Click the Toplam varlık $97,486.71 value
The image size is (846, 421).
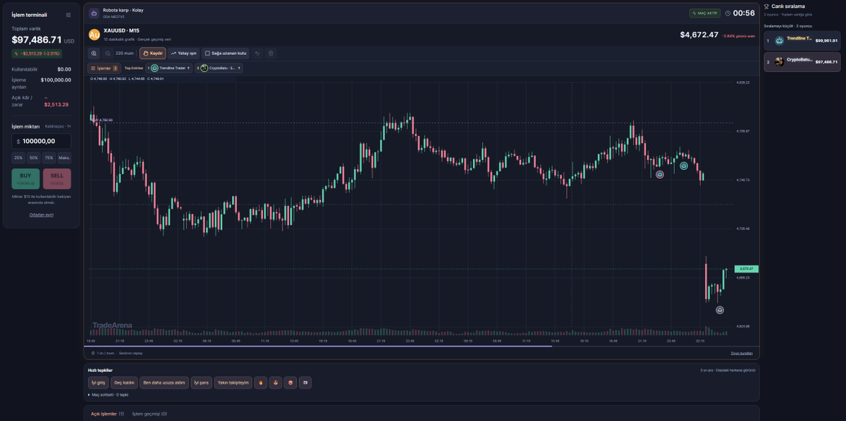tap(37, 39)
